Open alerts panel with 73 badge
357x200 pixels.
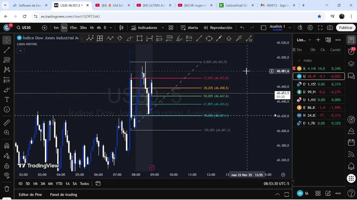pos(351,51)
